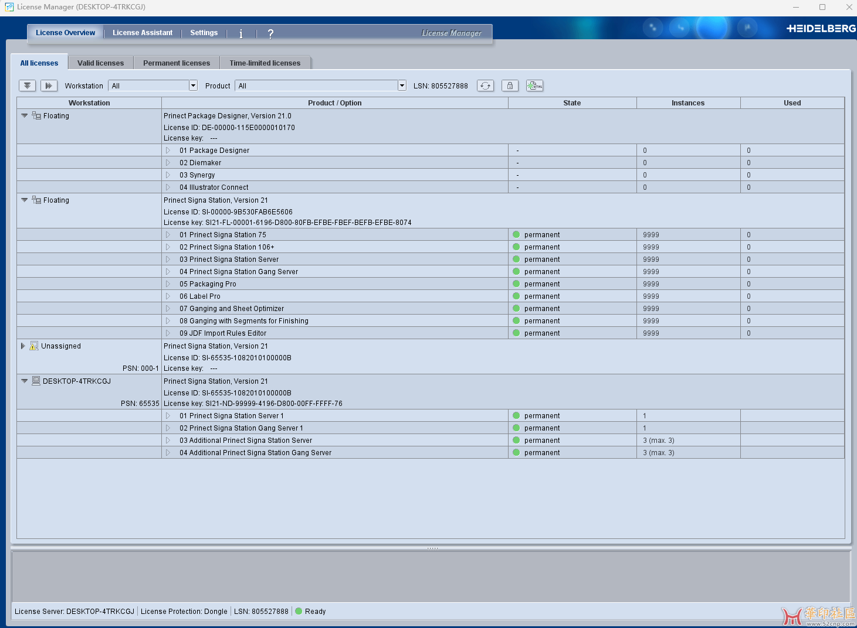Click the padlock icon button

point(510,86)
